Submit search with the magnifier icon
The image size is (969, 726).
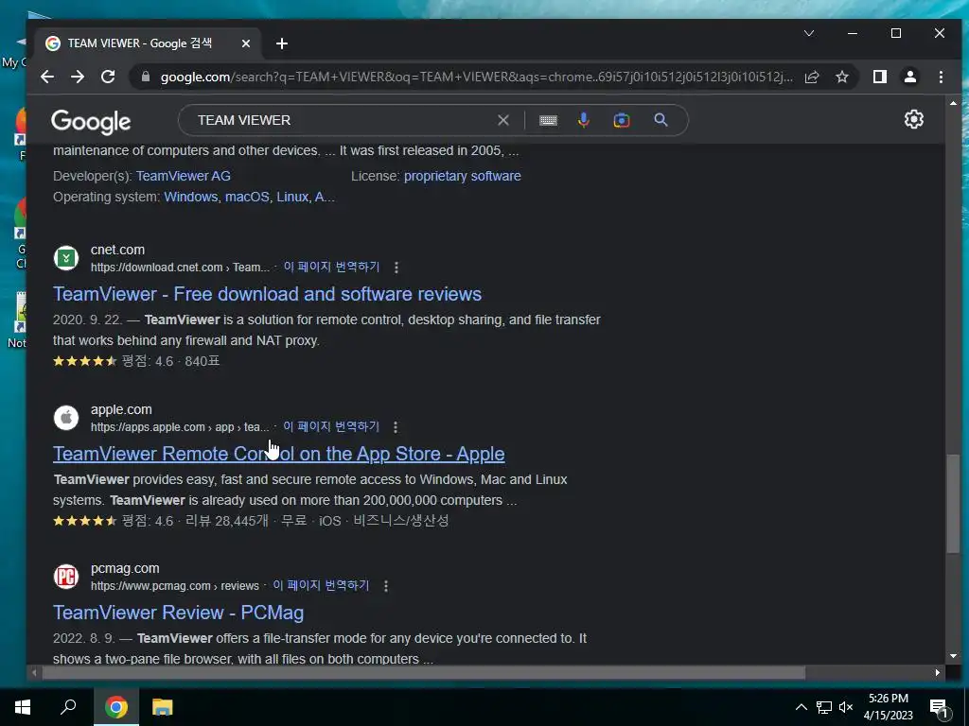tap(661, 120)
